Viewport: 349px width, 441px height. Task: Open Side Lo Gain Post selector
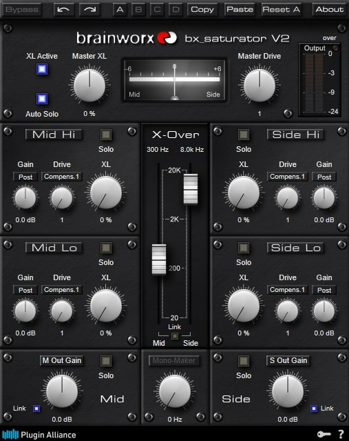click(x=324, y=290)
